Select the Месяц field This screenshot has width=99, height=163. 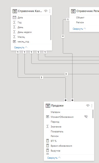pyautogui.click(x=21, y=37)
